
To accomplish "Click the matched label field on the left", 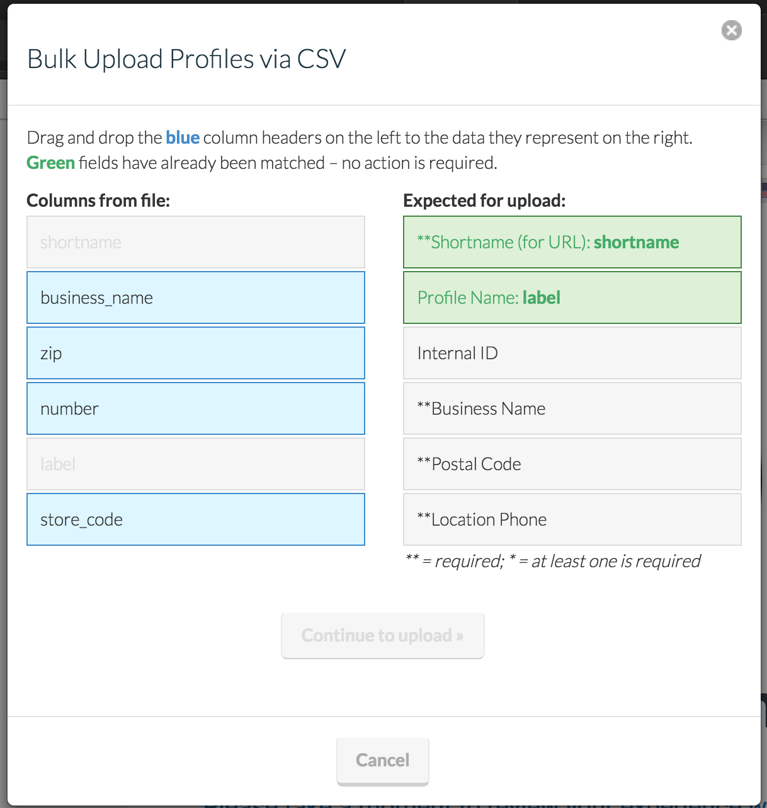I will coord(195,464).
